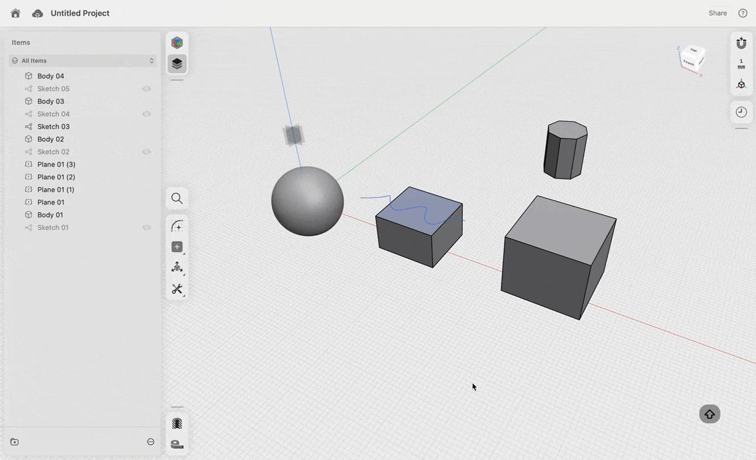Viewport: 756px width, 460px height.
Task: Toggle the Items layers panel icon
Action: (177, 63)
